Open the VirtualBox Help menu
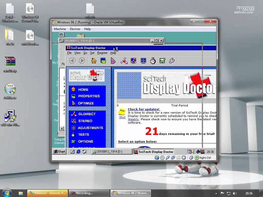Viewport: 263px width, 197px height. [87, 29]
